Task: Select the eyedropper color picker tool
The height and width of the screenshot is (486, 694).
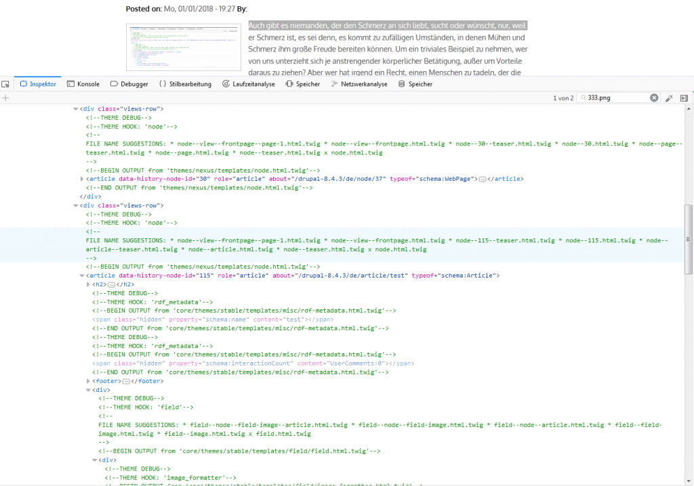Action: [669, 98]
